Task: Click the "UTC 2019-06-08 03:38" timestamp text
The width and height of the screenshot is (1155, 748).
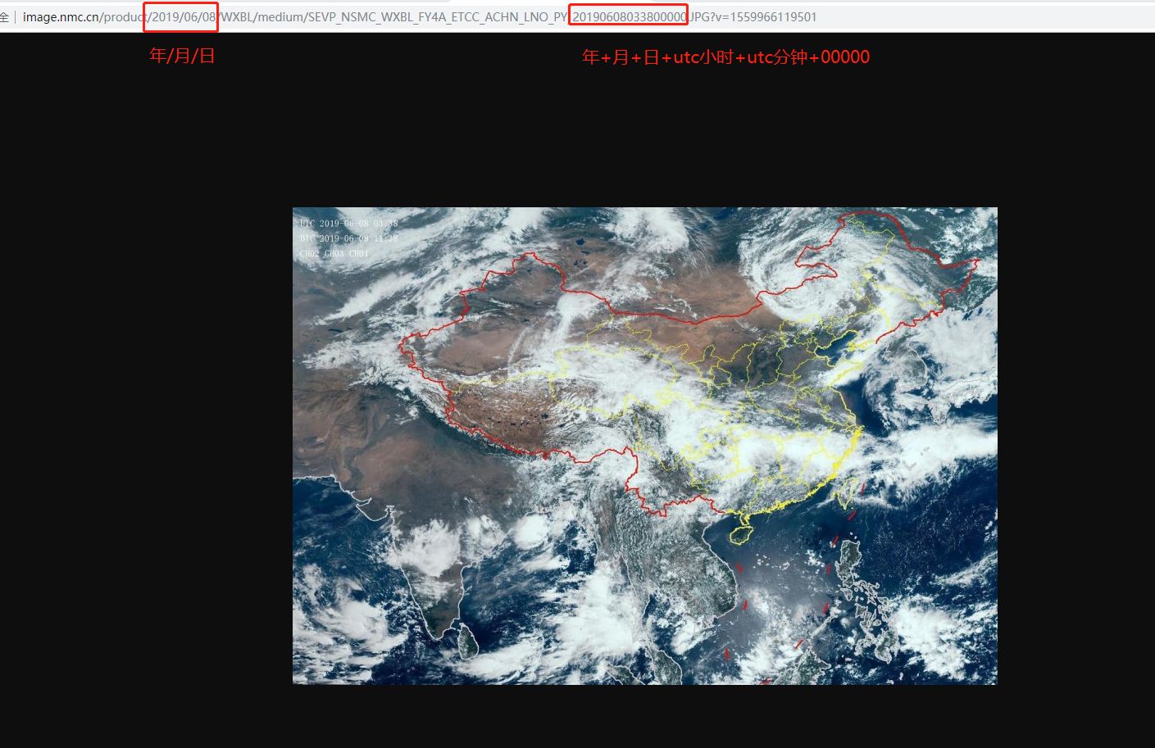Action: coord(349,224)
